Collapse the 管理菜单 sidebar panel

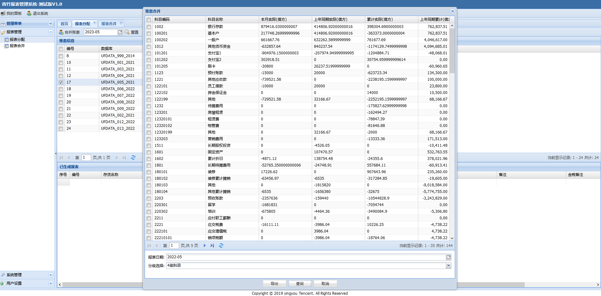[x=51, y=24]
